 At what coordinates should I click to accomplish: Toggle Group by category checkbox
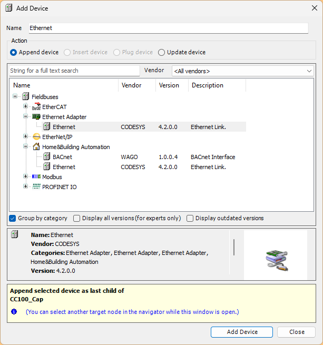[13, 218]
